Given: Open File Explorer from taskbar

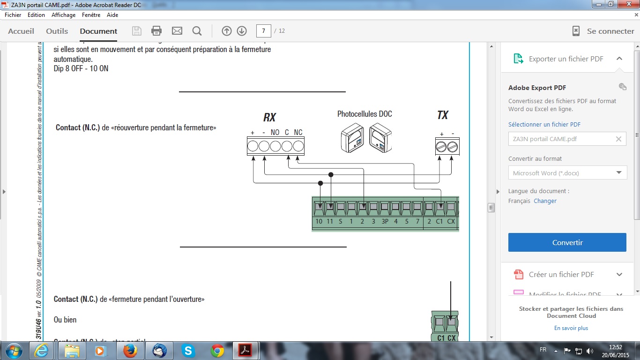Looking at the screenshot, I should tap(71, 351).
